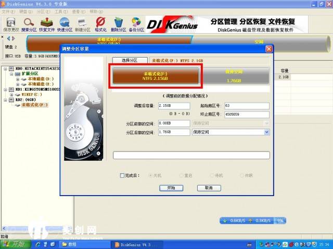Open the 分区后部的空间 保持空闲 dropdown
Image resolution: width=333 pixels, height=249 pixels.
click(x=267, y=132)
